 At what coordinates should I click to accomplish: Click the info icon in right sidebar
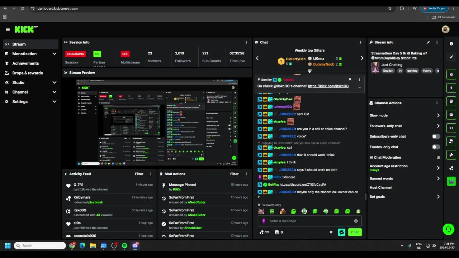click(451, 44)
